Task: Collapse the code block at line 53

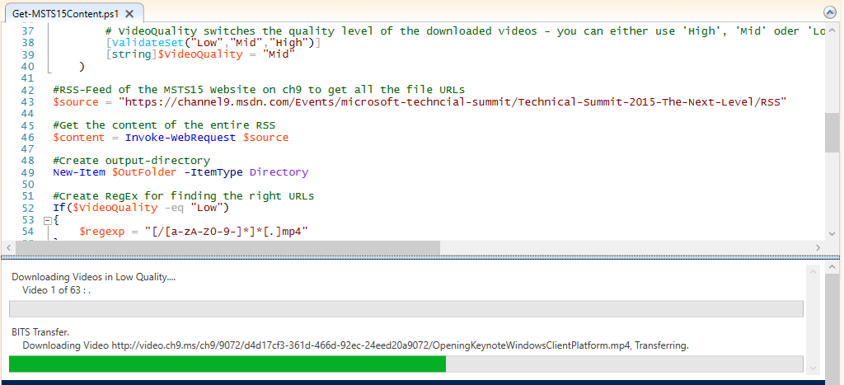Action: [47, 221]
